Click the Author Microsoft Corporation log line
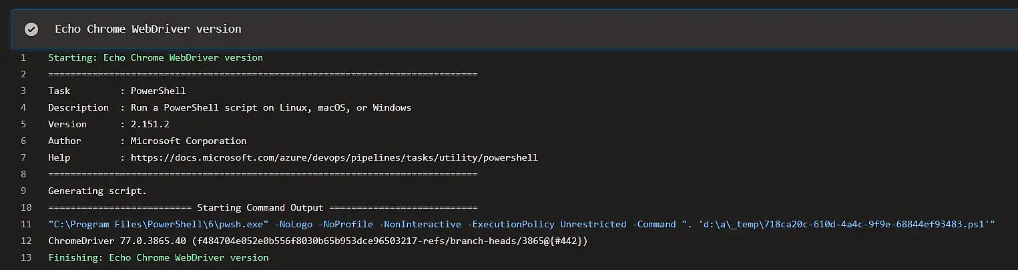 click(147, 141)
